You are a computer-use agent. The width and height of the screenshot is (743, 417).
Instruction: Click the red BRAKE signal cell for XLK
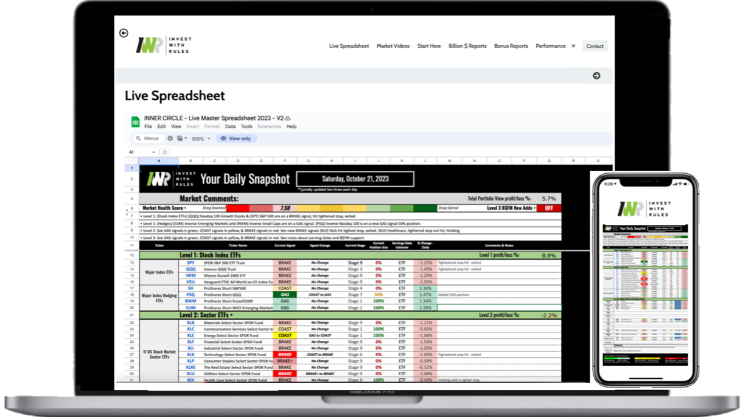coord(284,354)
